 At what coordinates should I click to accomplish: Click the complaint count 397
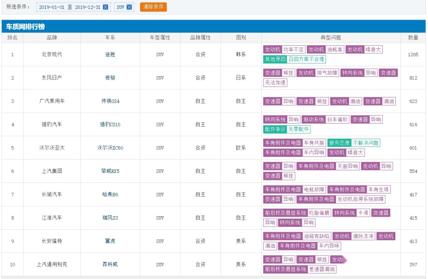[x=413, y=264]
